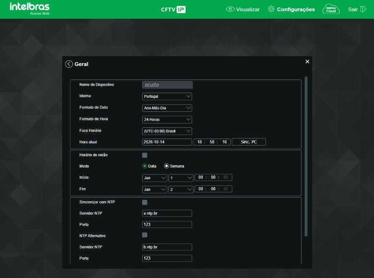Open the Fim month dropdown

[x=154, y=190]
